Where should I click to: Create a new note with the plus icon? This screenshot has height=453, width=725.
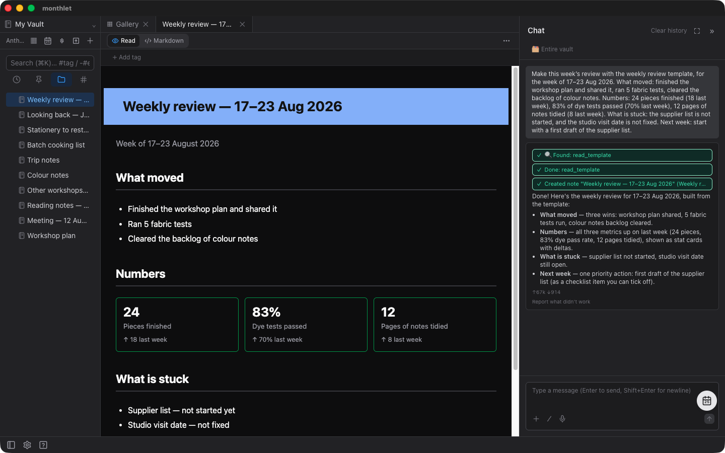(x=90, y=41)
